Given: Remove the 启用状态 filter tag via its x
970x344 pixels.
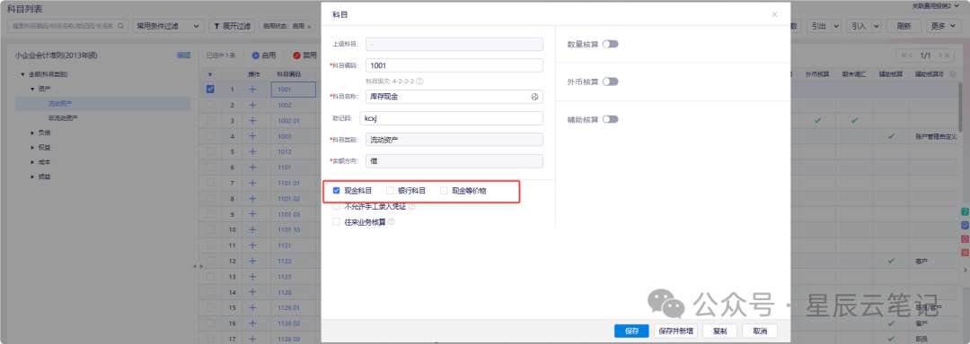Looking at the screenshot, I should [x=309, y=27].
